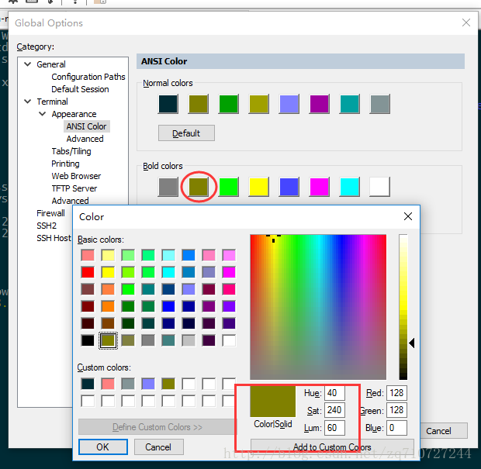Select Printing category
The width and height of the screenshot is (481, 469).
65,164
